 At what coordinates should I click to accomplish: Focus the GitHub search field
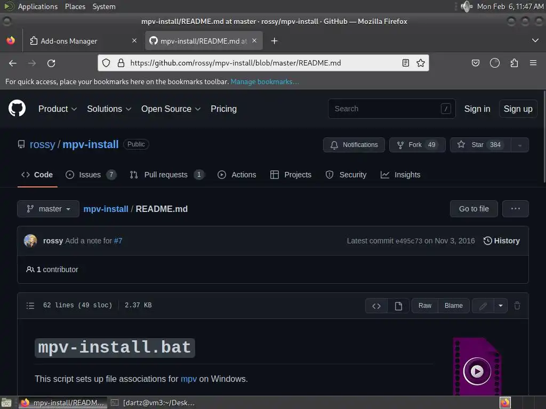tap(392, 109)
